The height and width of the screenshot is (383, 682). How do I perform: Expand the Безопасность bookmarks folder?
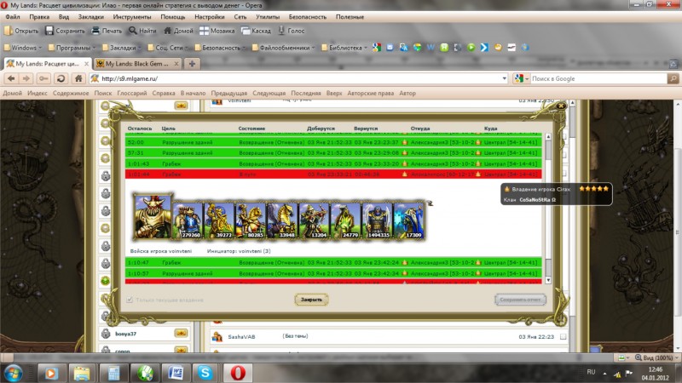point(220,48)
